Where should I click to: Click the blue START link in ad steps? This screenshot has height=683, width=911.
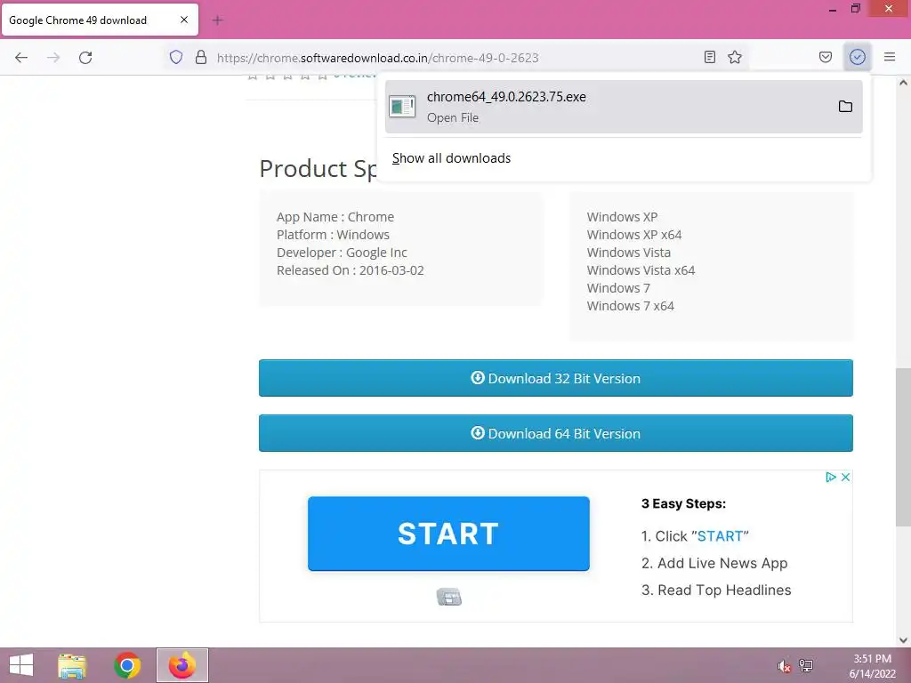pyautogui.click(x=720, y=536)
